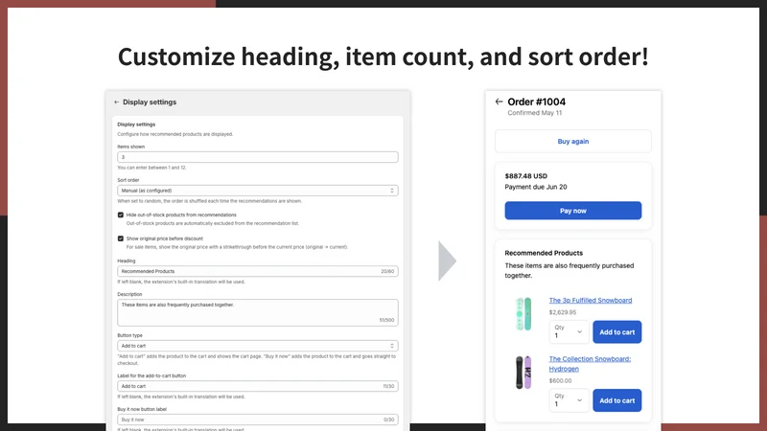Click 'You can enter between 1 and 12' hint
The height and width of the screenshot is (431, 767).
pyautogui.click(x=151, y=168)
